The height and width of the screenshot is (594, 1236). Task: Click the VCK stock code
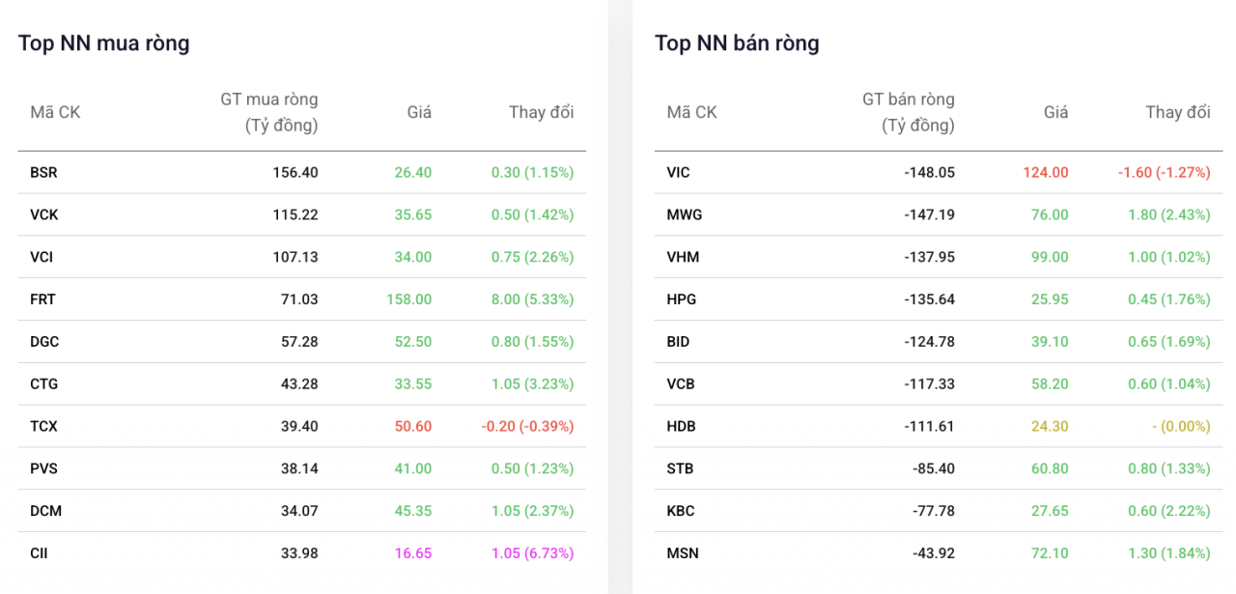pos(44,214)
